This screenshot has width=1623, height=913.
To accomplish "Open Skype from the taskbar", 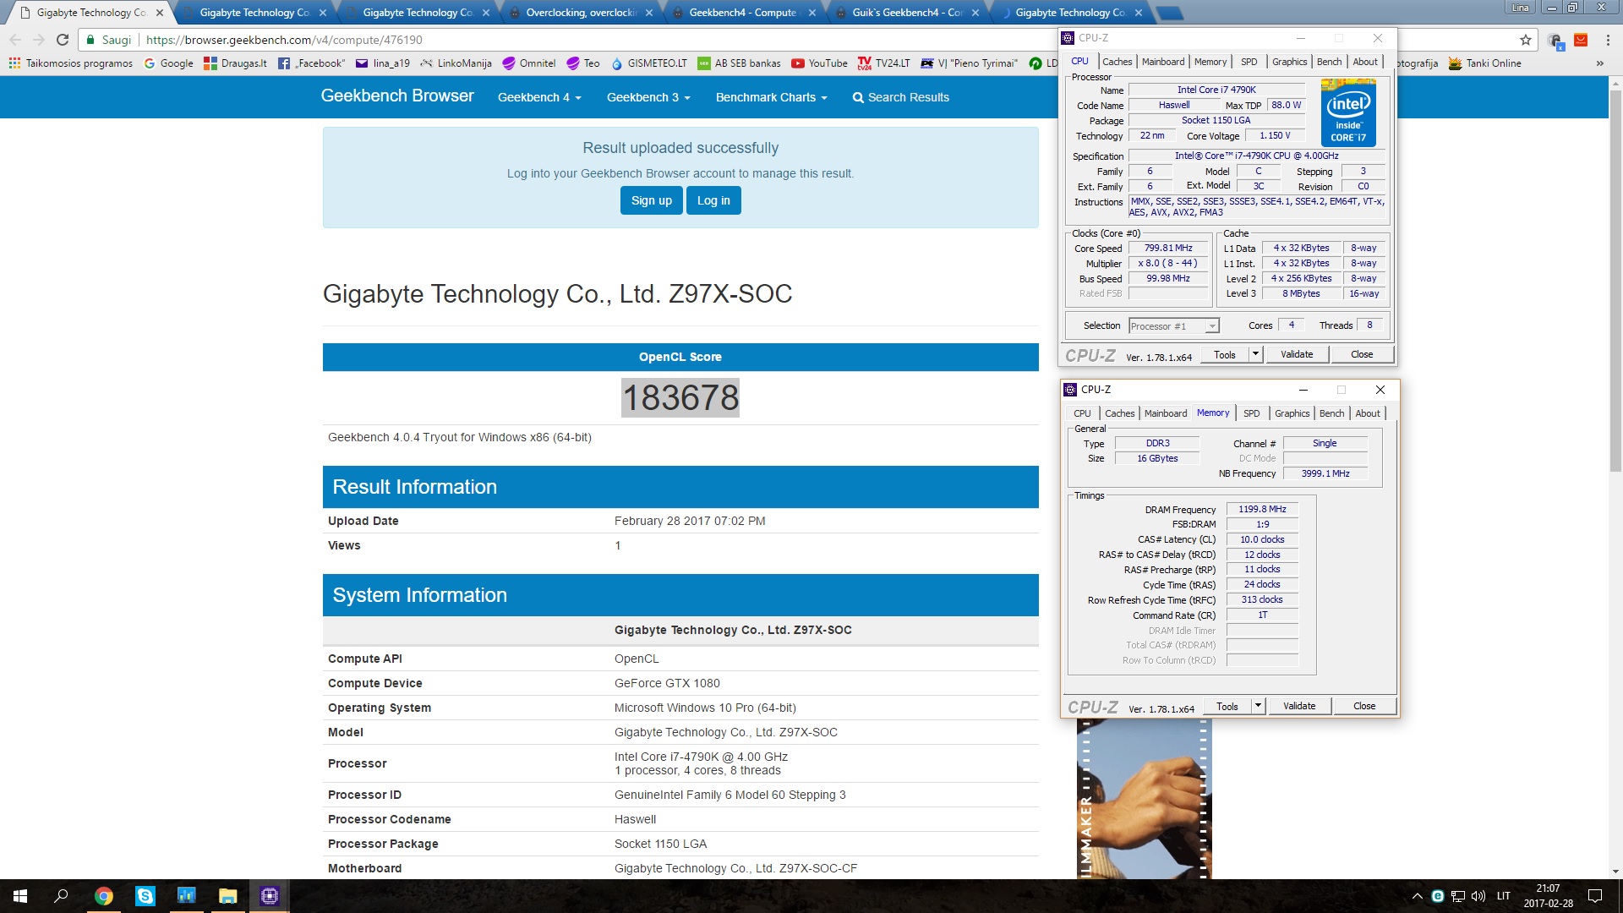I will click(x=145, y=896).
